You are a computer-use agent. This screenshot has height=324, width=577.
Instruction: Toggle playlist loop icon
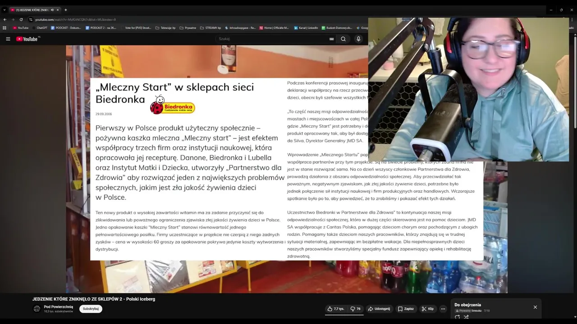[457, 317]
